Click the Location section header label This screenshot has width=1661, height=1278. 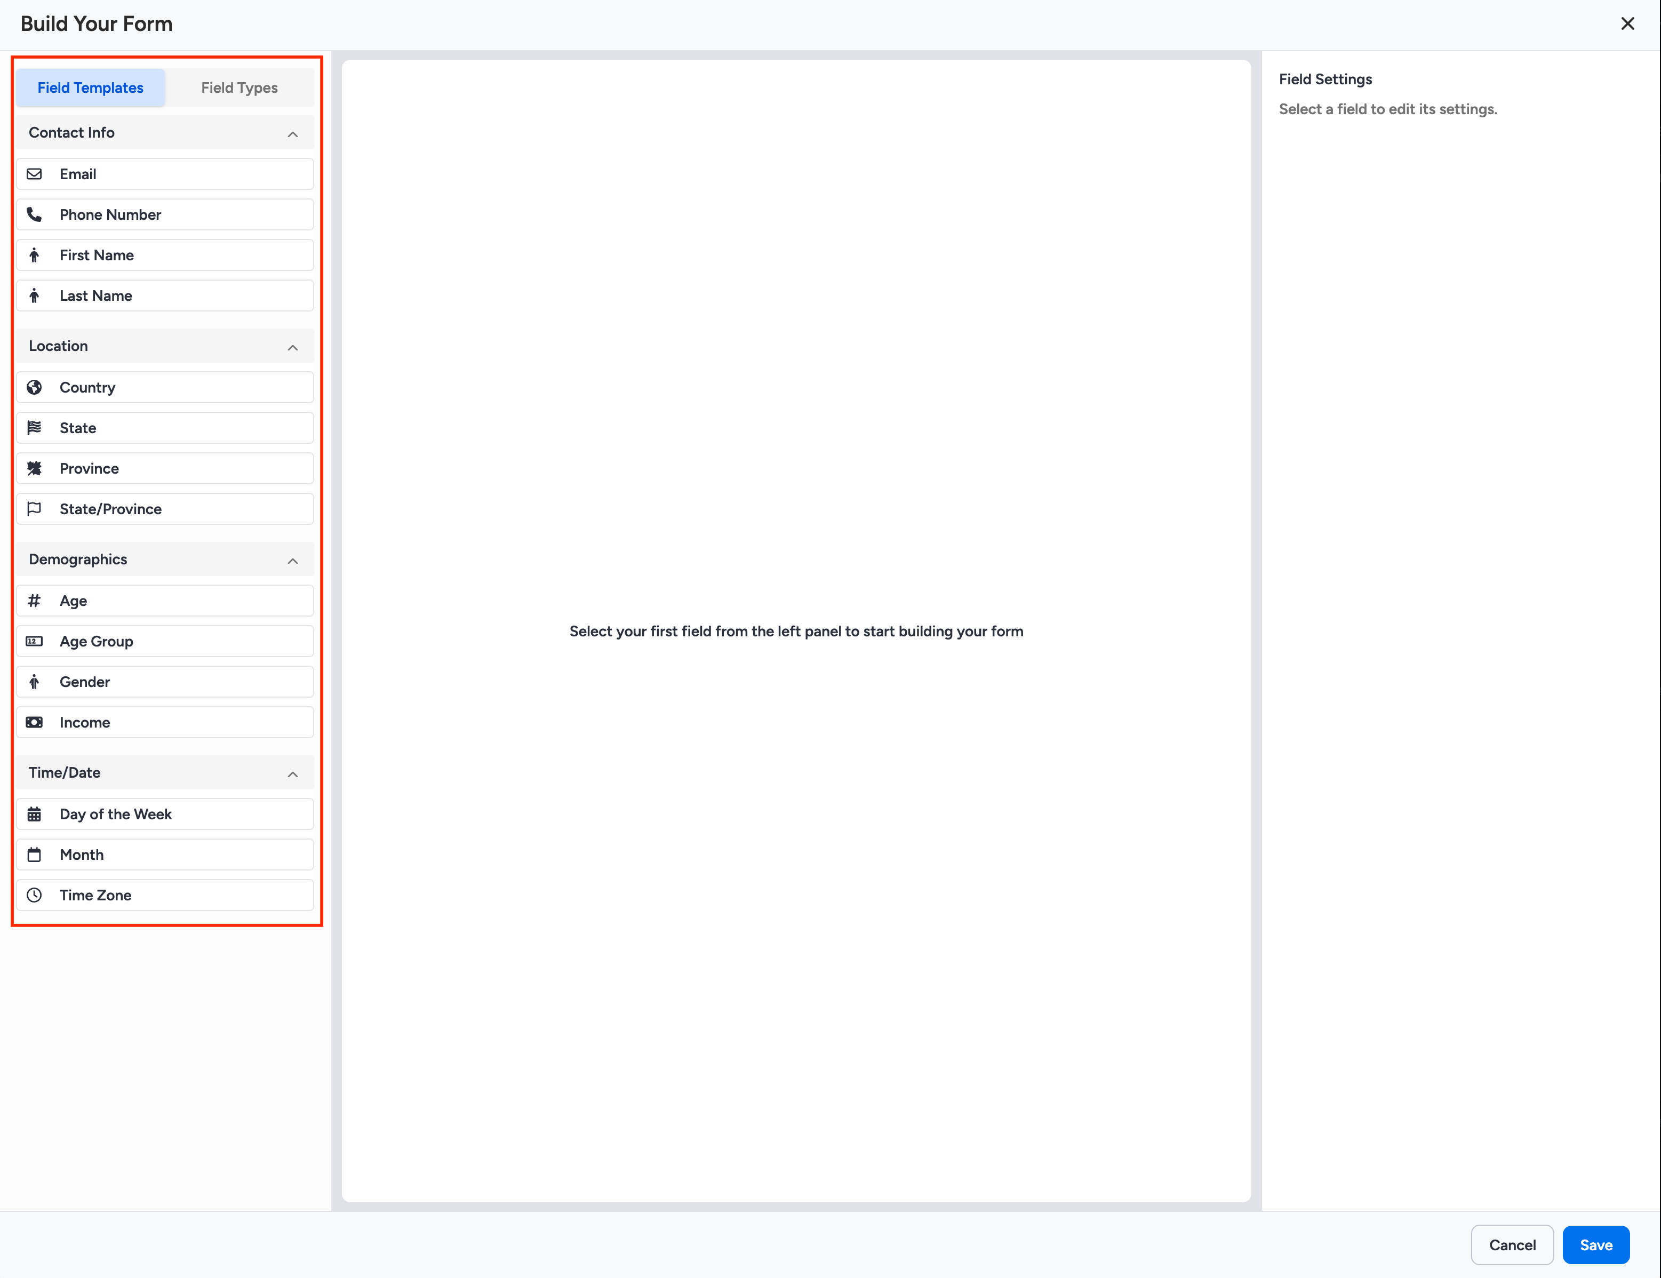[59, 346]
